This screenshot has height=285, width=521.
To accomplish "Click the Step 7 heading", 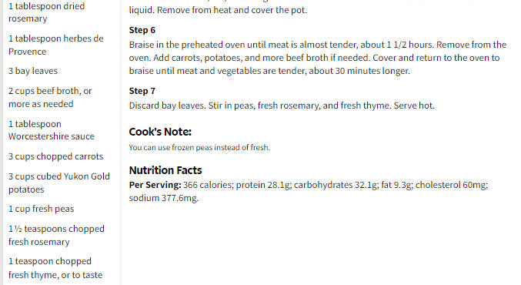I will point(142,91).
